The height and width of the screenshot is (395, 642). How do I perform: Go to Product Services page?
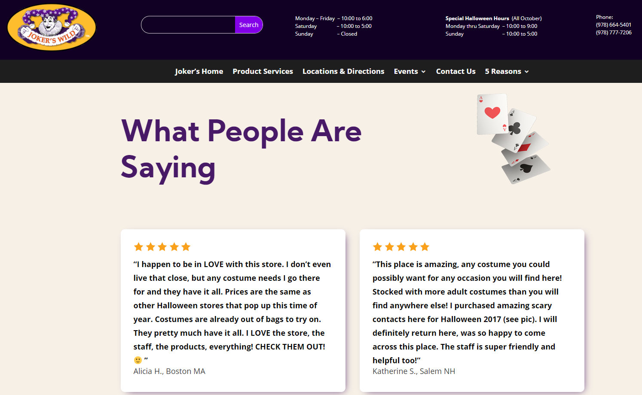click(263, 71)
